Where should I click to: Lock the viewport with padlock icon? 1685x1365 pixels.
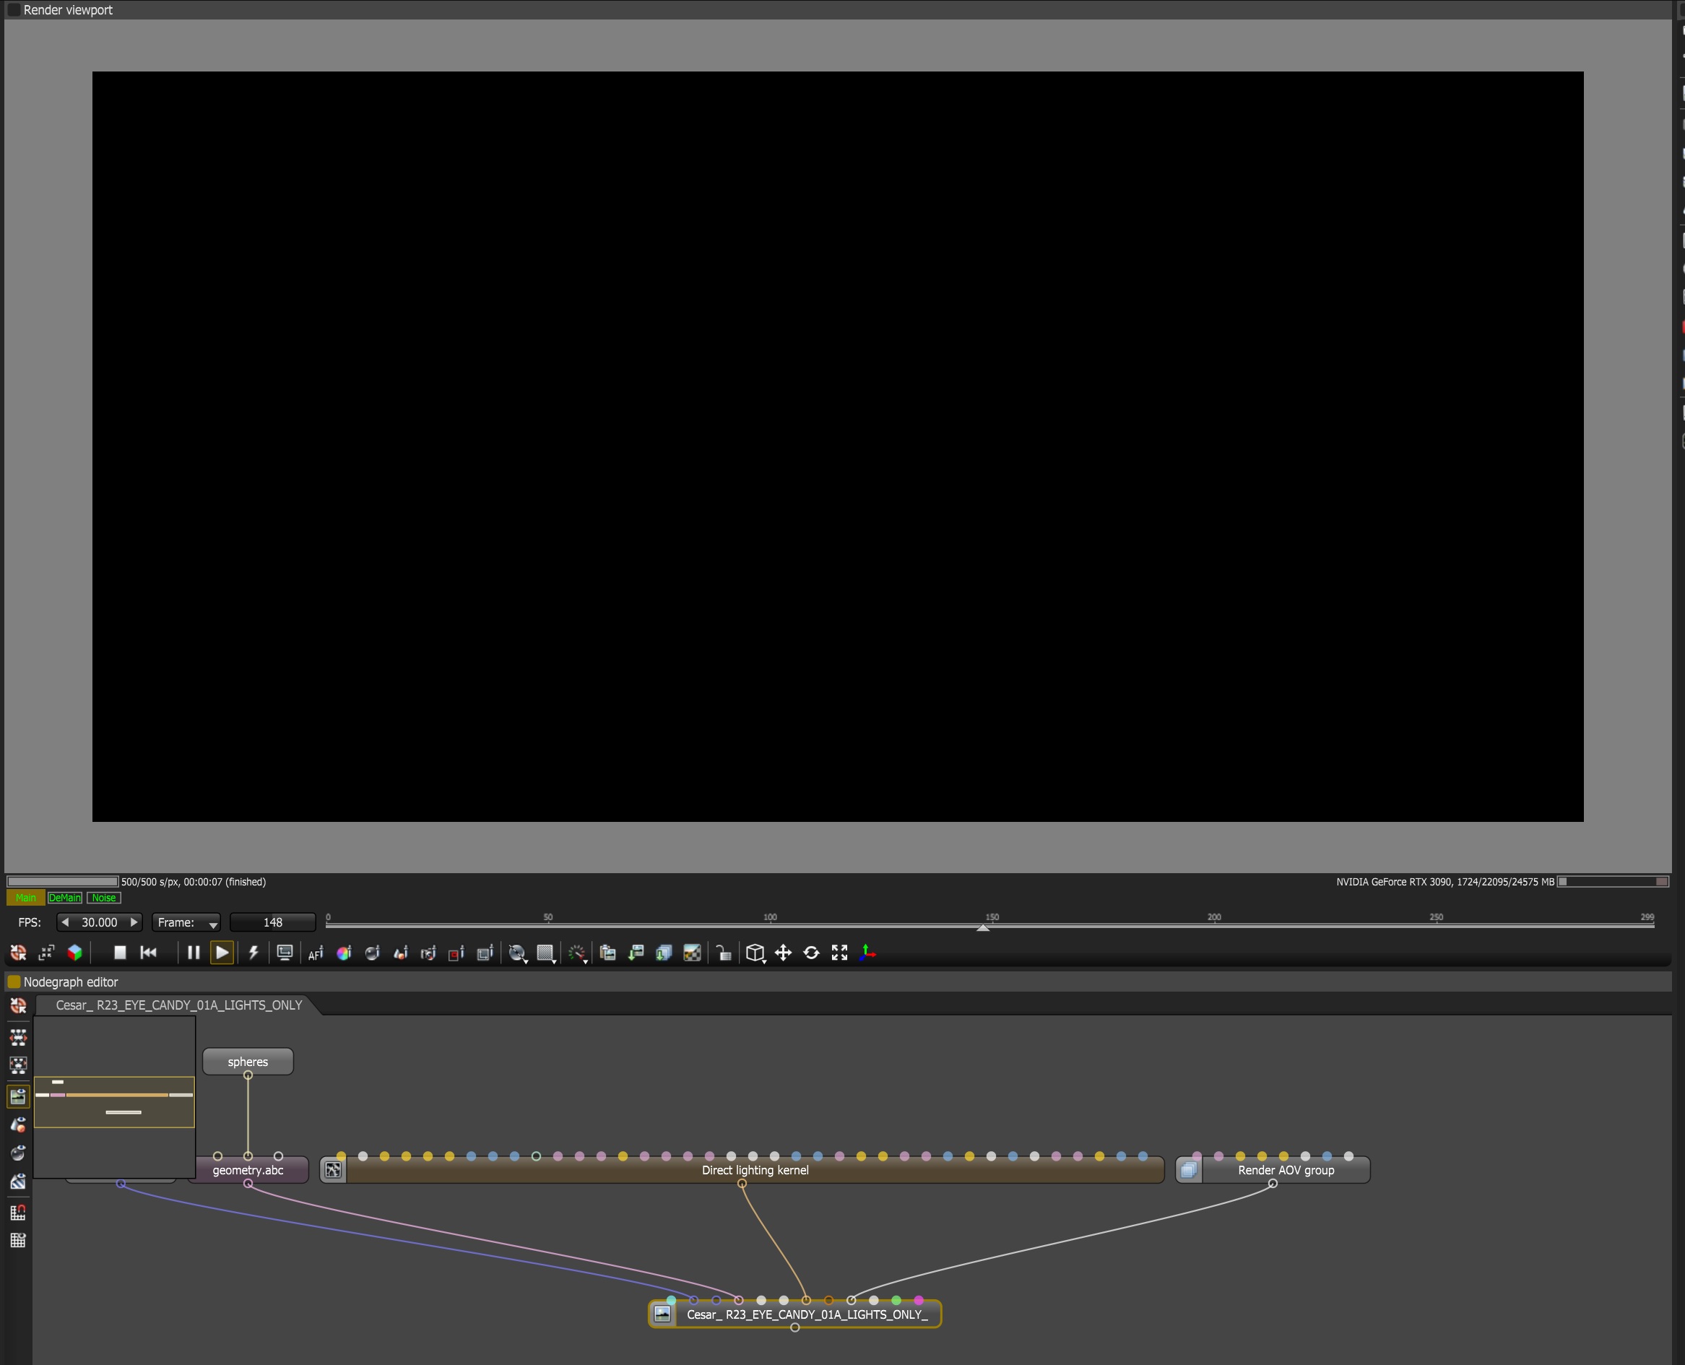(x=724, y=953)
